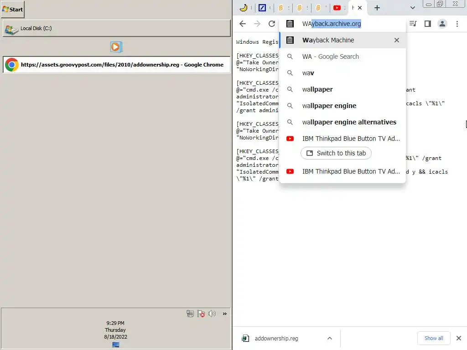Open the Action Center flag tray icon
467x350 pixels.
(x=201, y=314)
